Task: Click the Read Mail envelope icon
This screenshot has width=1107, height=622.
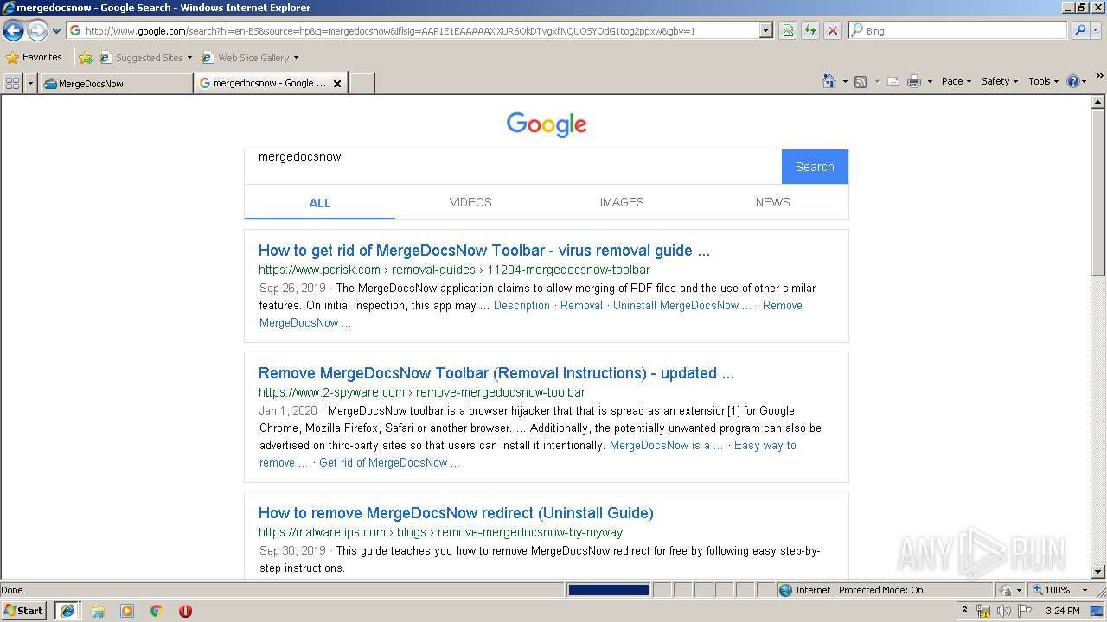Action: pyautogui.click(x=893, y=81)
